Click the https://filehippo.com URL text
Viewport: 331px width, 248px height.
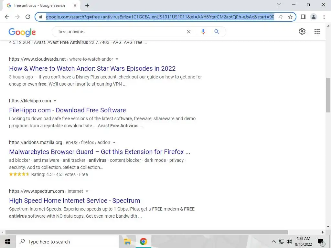[x=30, y=101]
